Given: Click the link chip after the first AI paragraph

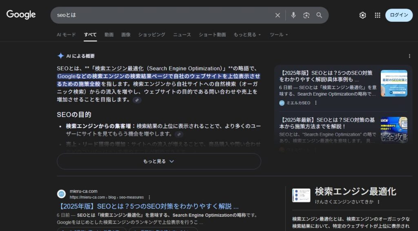Looking at the screenshot, I should [x=137, y=100].
